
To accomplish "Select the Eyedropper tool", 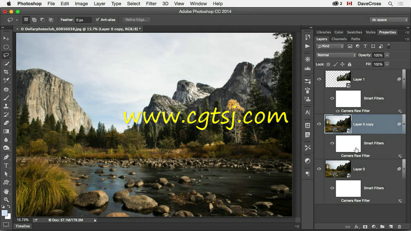I will (x=6, y=80).
